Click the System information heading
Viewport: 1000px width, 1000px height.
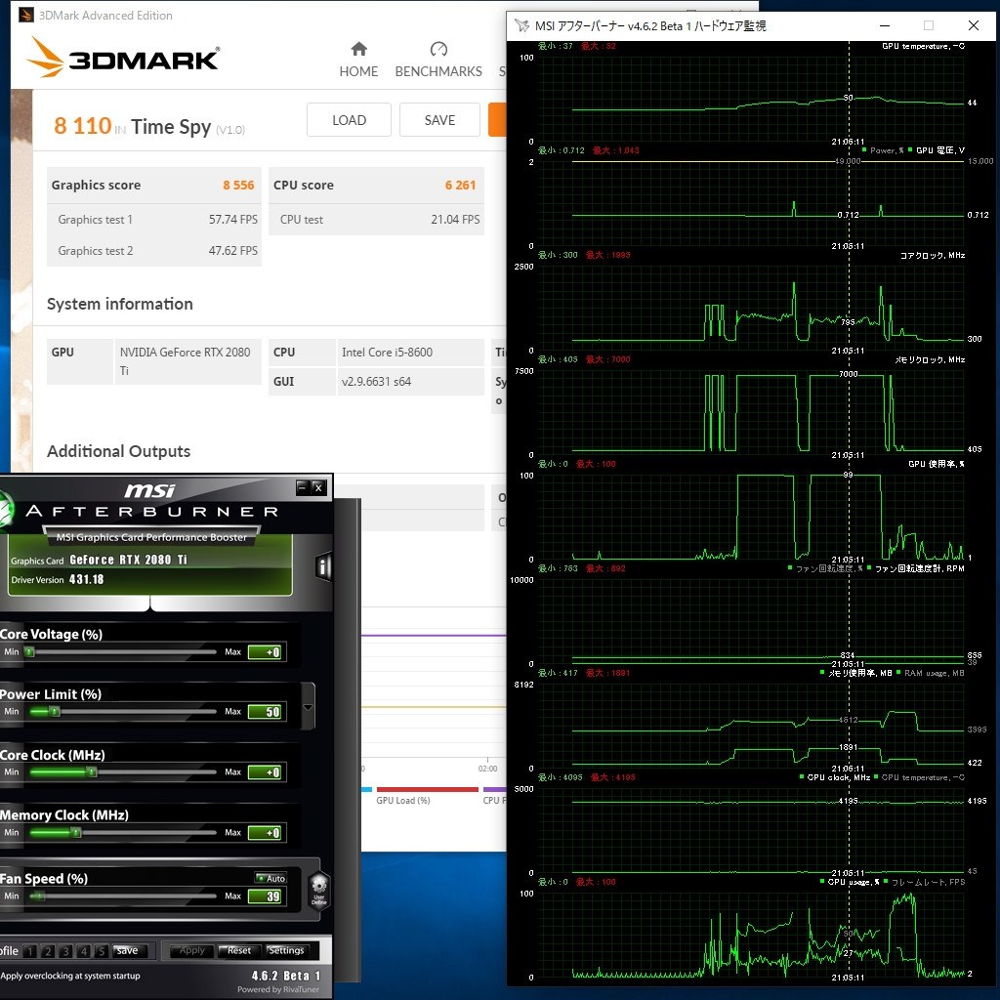coord(120,304)
